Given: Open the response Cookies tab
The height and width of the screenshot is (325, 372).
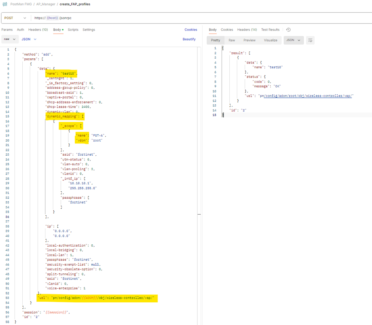Looking at the screenshot, I should tap(227, 30).
